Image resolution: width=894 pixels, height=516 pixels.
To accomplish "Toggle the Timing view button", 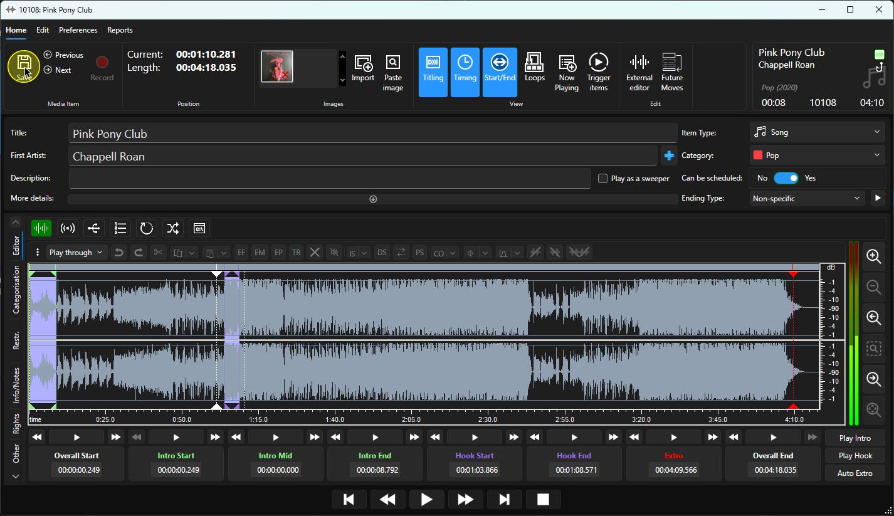I will tap(465, 72).
